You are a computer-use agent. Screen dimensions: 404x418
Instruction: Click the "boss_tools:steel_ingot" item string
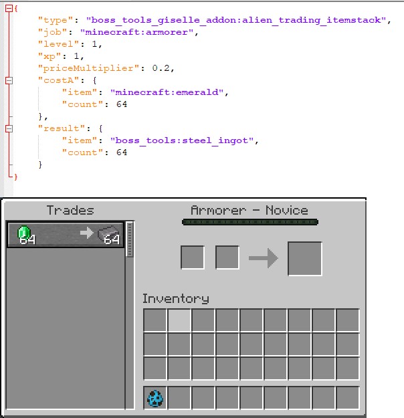click(185, 140)
